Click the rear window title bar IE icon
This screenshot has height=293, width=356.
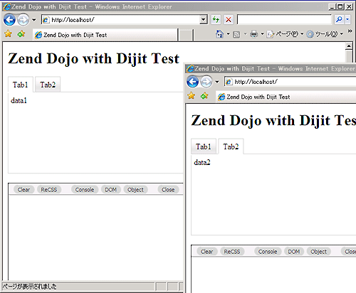[x=7, y=7]
